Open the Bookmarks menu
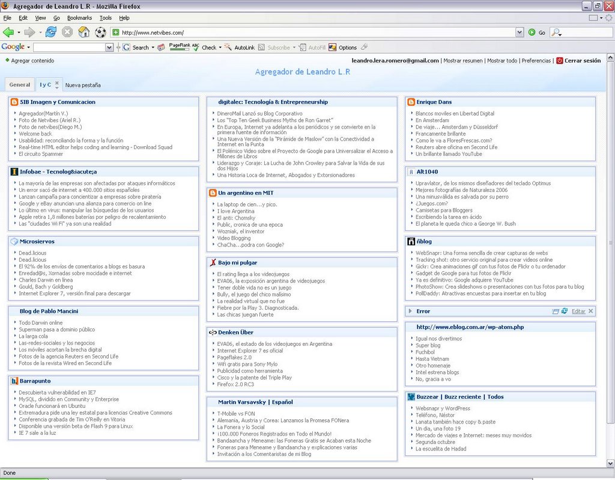Image resolution: width=615 pixels, height=480 pixels. [79, 17]
